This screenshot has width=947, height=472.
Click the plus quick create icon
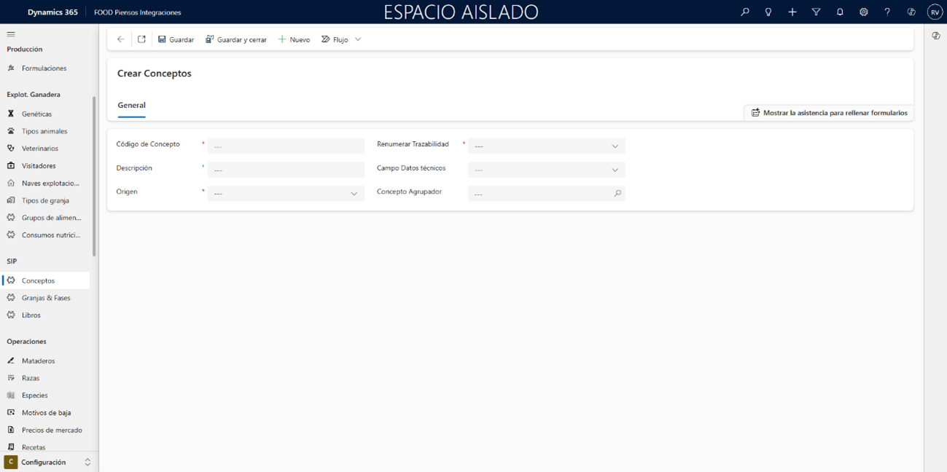pyautogui.click(x=792, y=12)
